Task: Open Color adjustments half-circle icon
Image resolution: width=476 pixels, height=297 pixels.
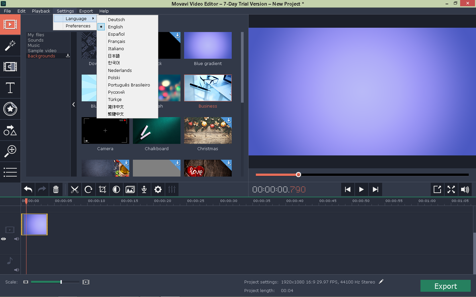Action: point(116,189)
